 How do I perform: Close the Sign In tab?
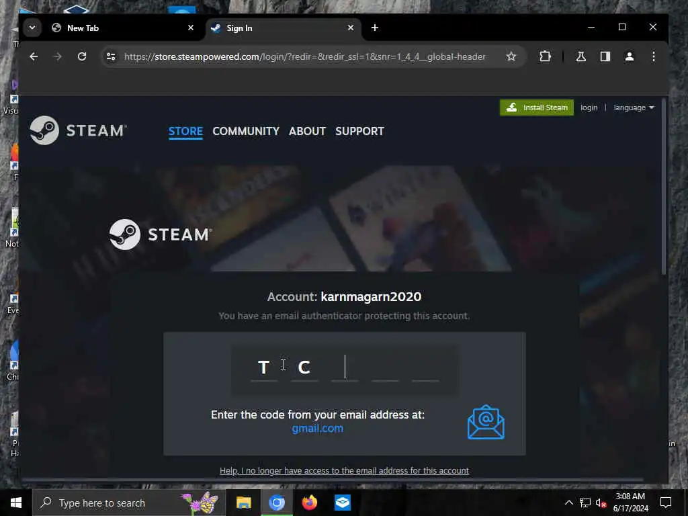(x=351, y=28)
